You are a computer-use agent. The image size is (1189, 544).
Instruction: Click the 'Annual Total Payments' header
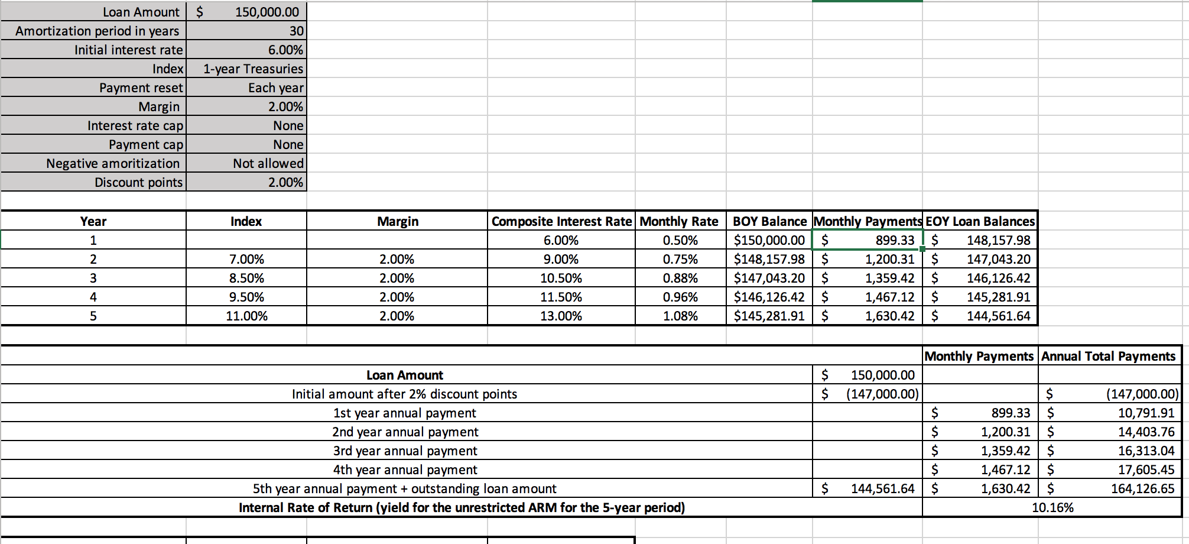click(x=1109, y=356)
